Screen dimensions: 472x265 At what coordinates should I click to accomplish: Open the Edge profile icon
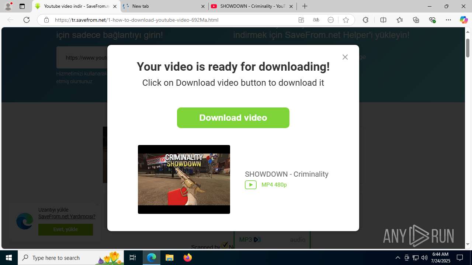[8, 6]
